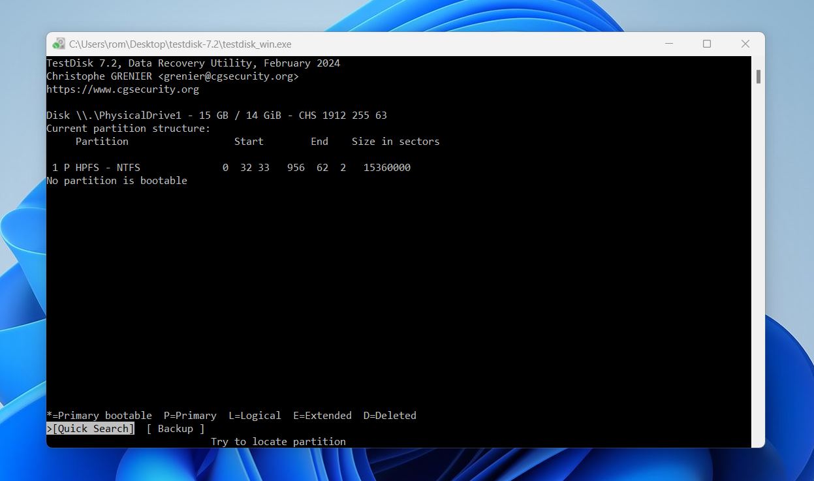Click the TestDisk 7.2 header line
814x481 pixels.
[x=193, y=63]
